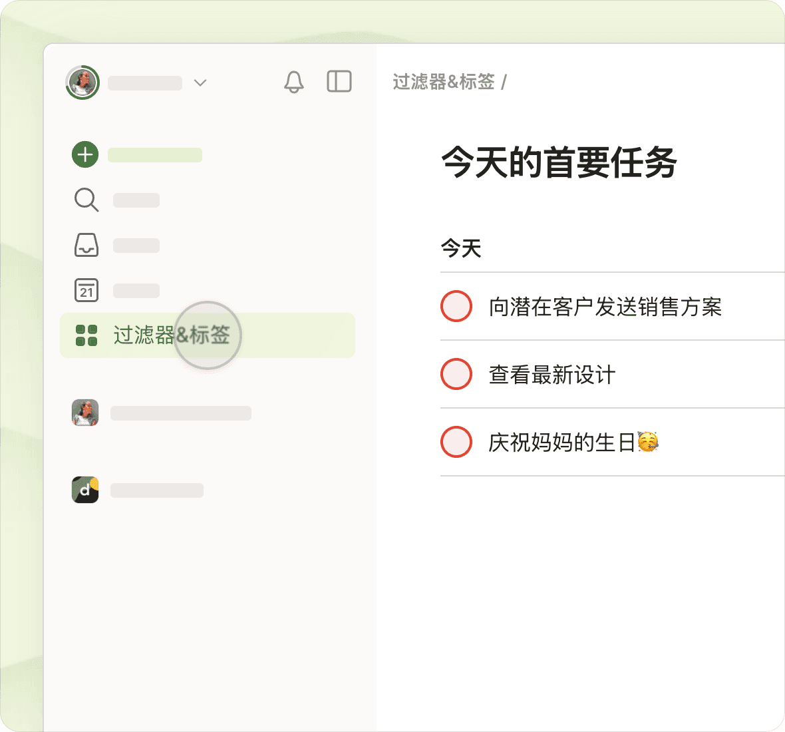Mark 庆祝妈妈的生日 as done

point(456,442)
